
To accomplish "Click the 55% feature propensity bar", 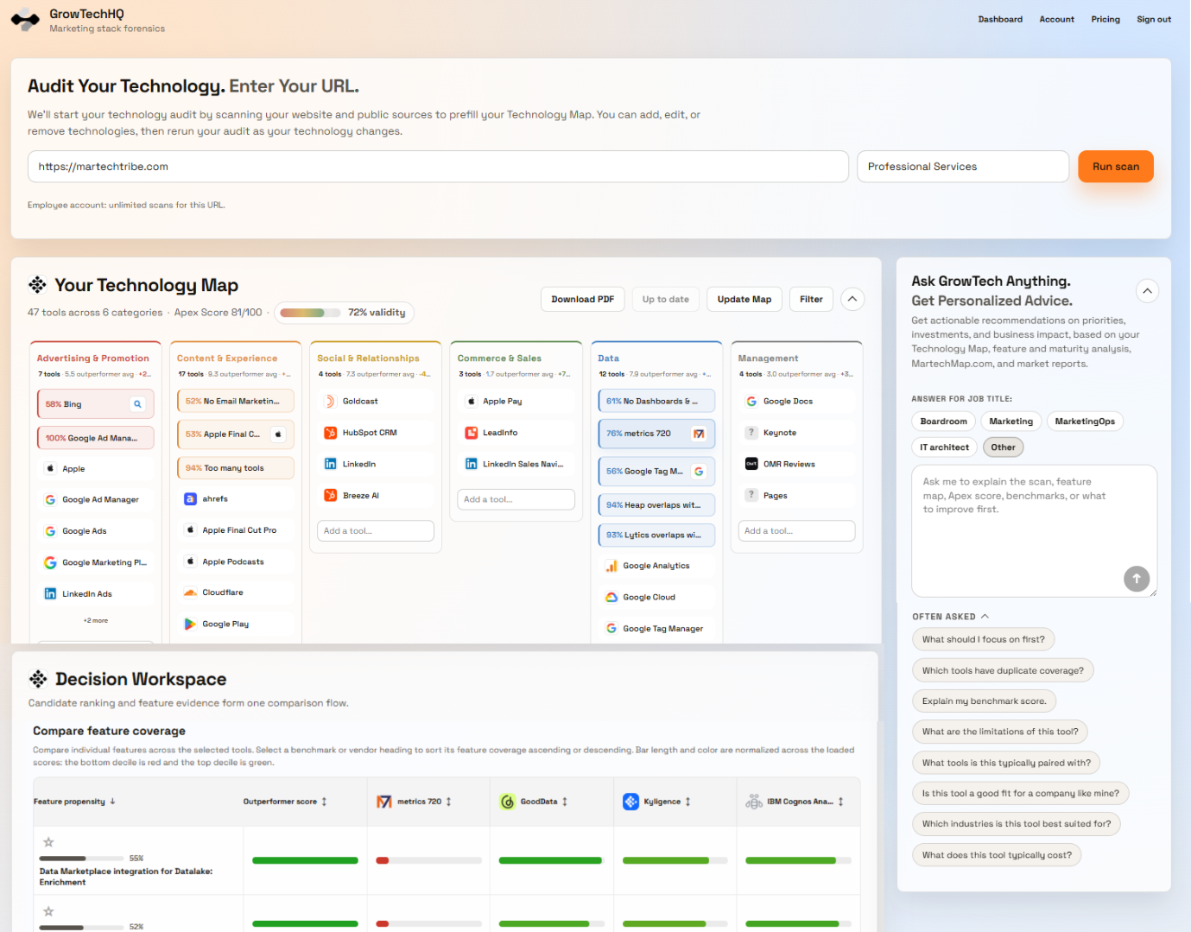I will tap(81, 859).
